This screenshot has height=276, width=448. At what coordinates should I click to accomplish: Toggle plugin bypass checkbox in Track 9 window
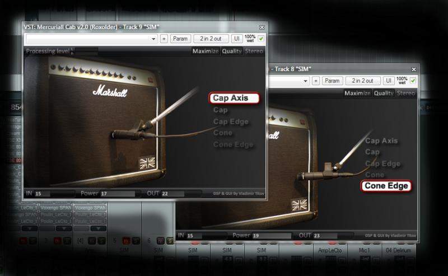click(261, 39)
